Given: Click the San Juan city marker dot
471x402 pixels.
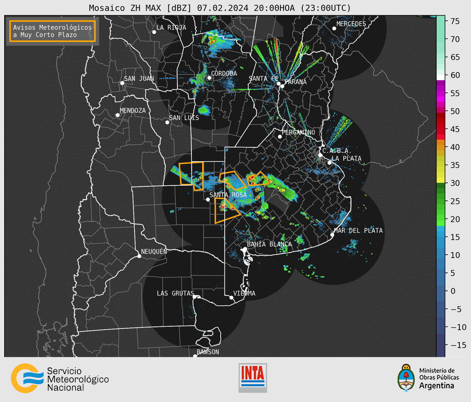Looking at the screenshot, I should pyautogui.click(x=122, y=83).
